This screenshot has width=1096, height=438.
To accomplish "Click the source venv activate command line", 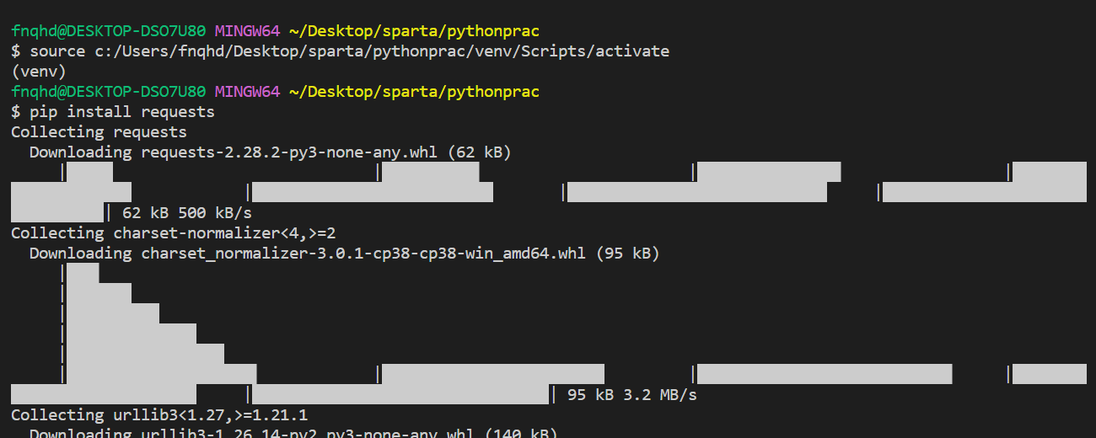I will point(340,51).
